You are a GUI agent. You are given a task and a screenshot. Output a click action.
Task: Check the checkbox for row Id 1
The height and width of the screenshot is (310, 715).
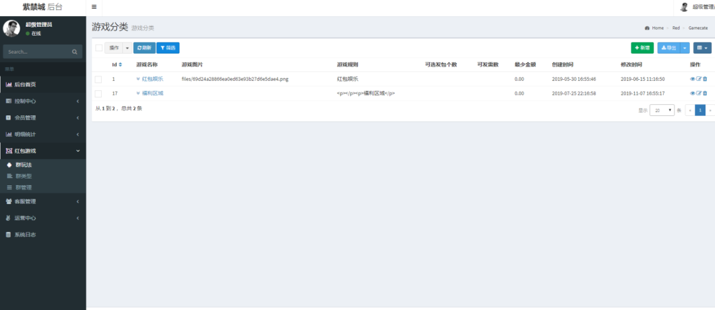click(x=98, y=79)
